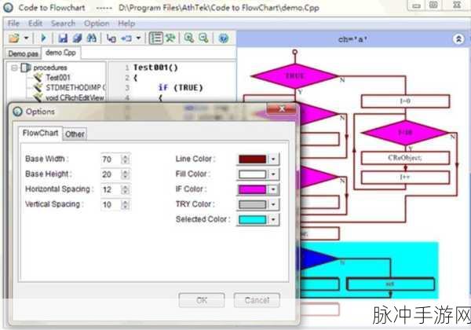Click the Save floppy disk icon
This screenshot has width=471, height=330.
pyautogui.click(x=63, y=38)
